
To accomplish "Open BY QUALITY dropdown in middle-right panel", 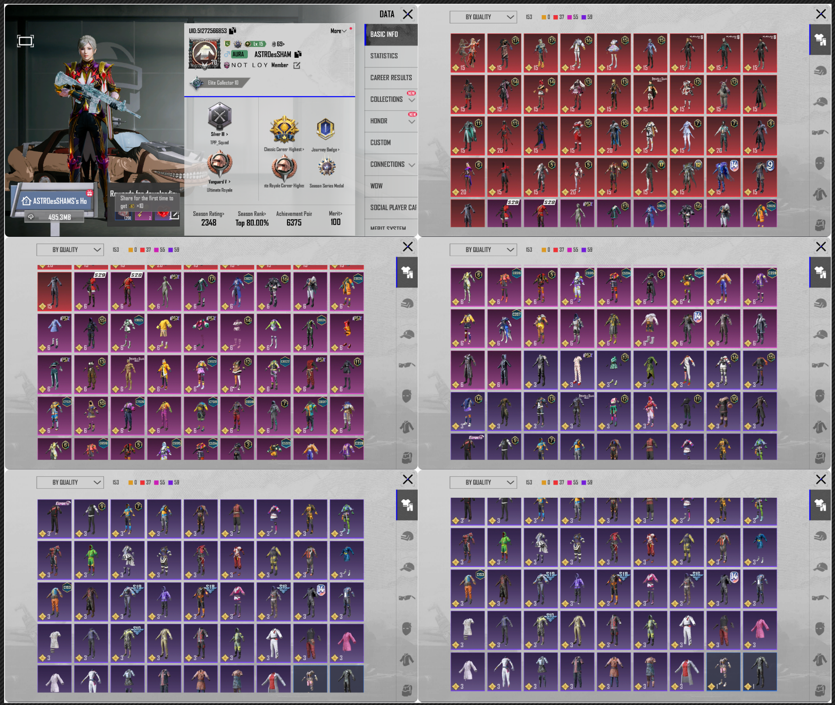I will click(483, 250).
